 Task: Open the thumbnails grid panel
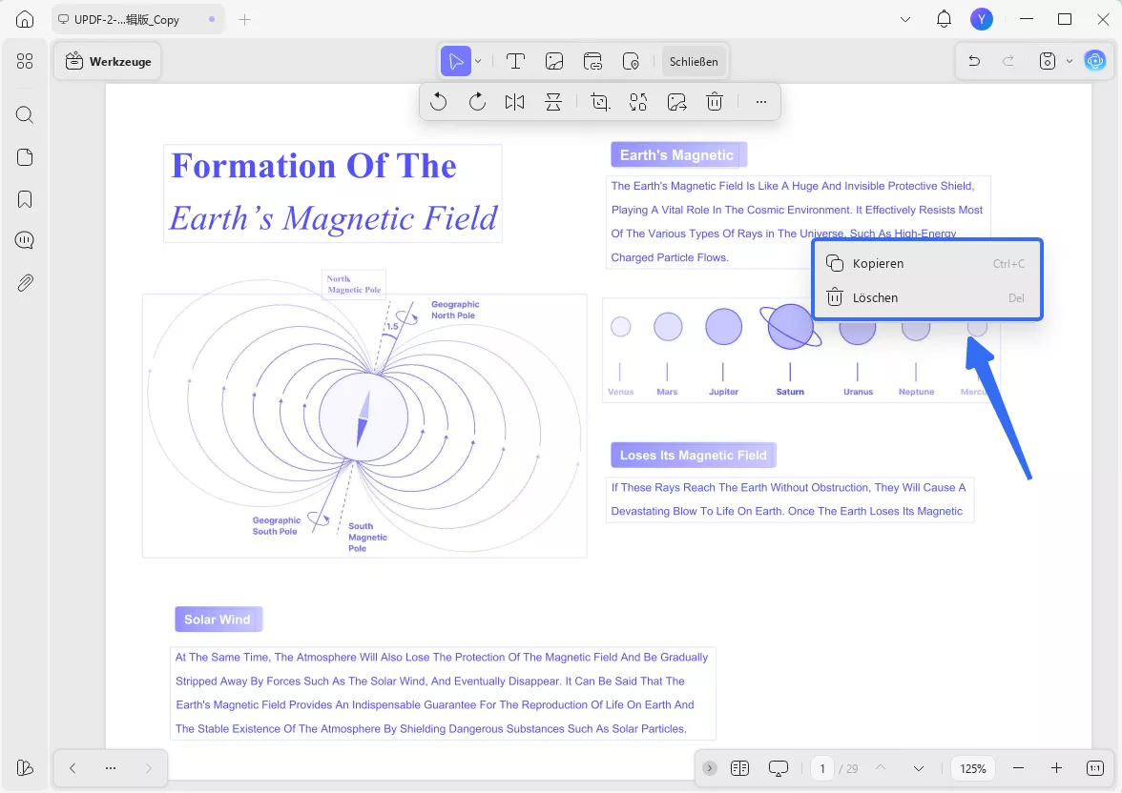coord(25,62)
